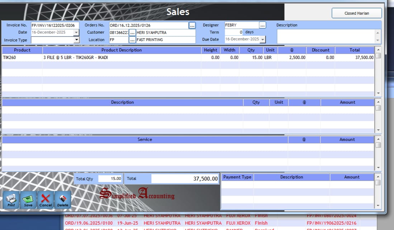Select the TIK260 product row
Viewport: 394px width, 230px height.
pos(22,58)
